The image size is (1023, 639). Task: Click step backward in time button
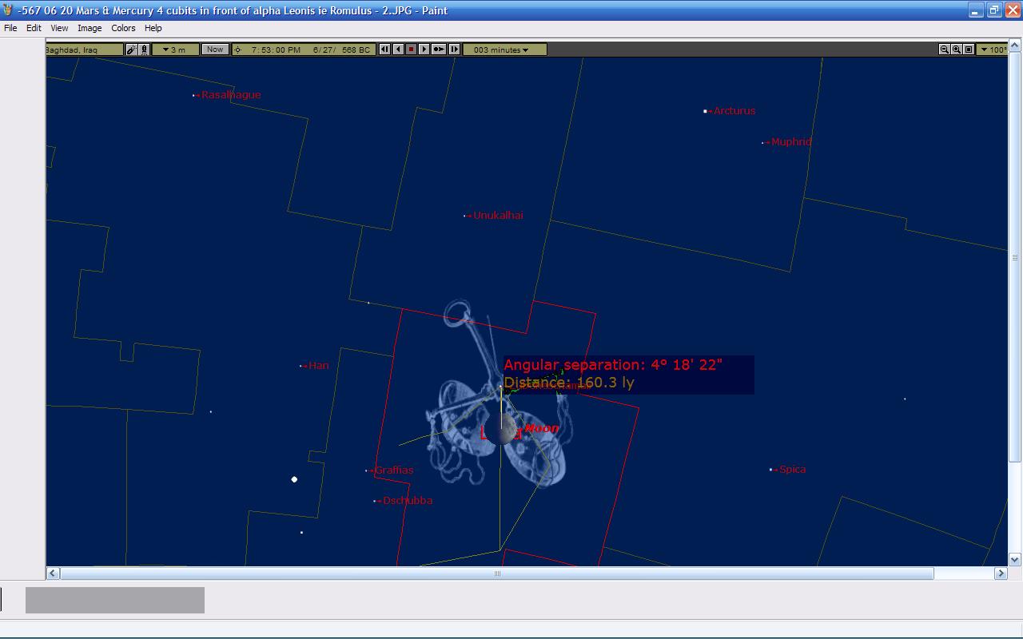coord(384,50)
